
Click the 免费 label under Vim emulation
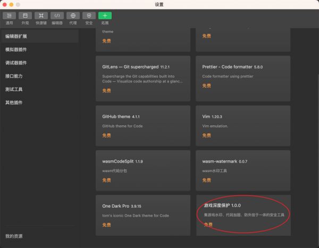(206, 135)
